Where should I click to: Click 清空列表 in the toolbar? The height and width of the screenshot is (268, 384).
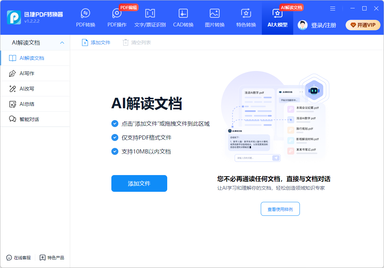click(136, 42)
